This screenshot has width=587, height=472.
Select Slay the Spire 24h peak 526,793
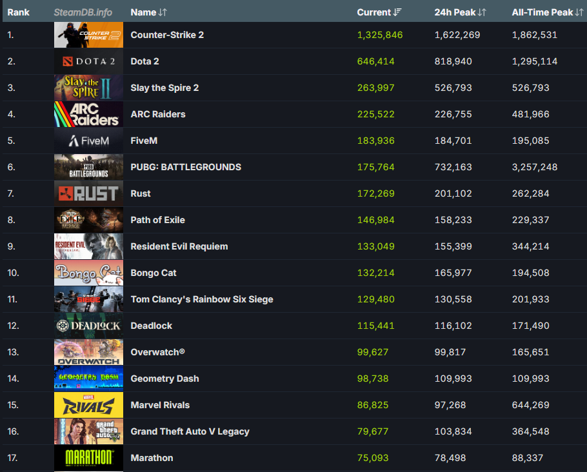453,88
